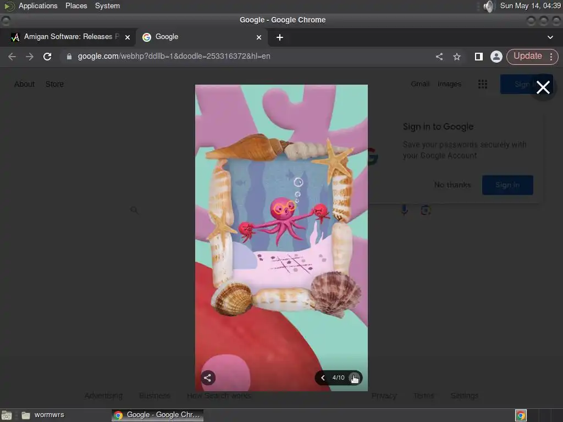Open the About link
This screenshot has width=563, height=422.
coord(24,84)
